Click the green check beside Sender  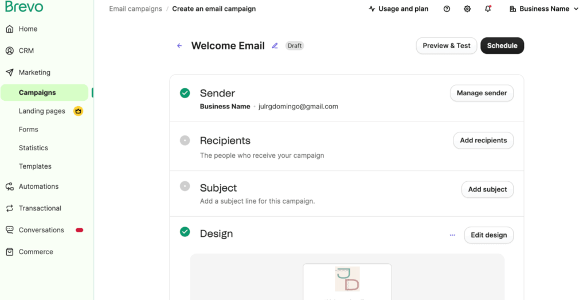(185, 93)
